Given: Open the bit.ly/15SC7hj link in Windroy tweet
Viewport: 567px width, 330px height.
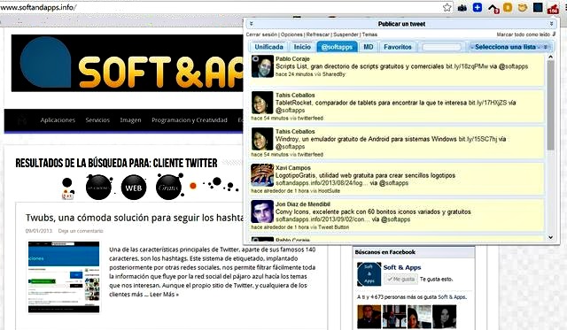Looking at the screenshot, I should pyautogui.click(x=478, y=139).
